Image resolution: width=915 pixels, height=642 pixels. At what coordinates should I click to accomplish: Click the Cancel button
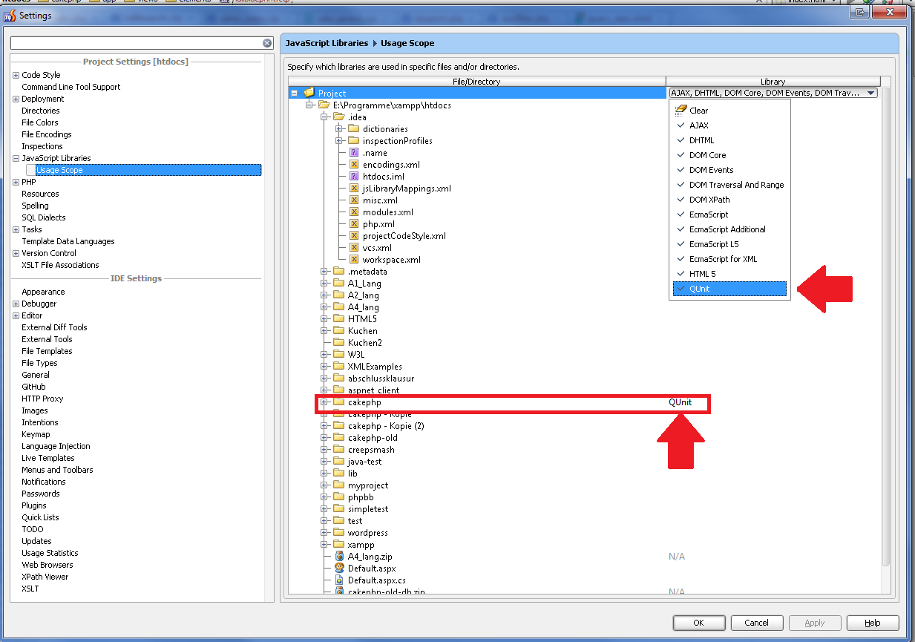coord(756,623)
